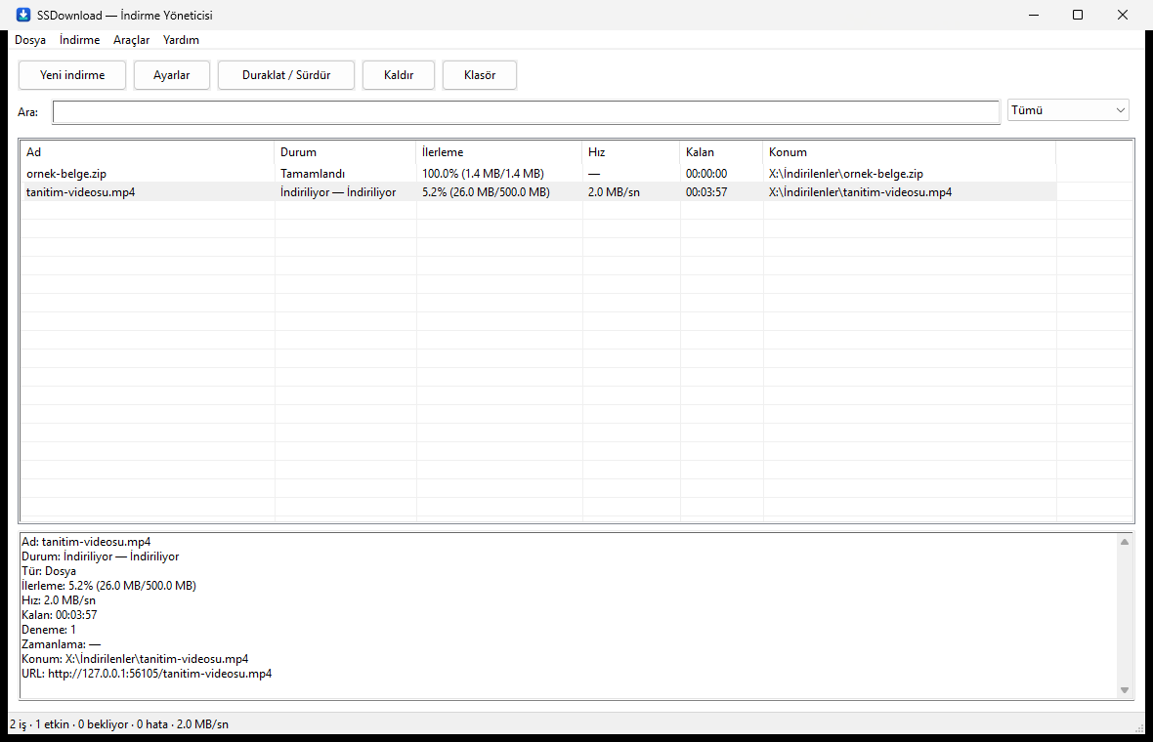The width and height of the screenshot is (1153, 742).
Task: Click the Deneme: 1 detail line
Action: pyautogui.click(x=49, y=630)
